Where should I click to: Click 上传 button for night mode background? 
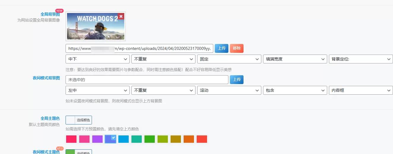tap(237, 80)
